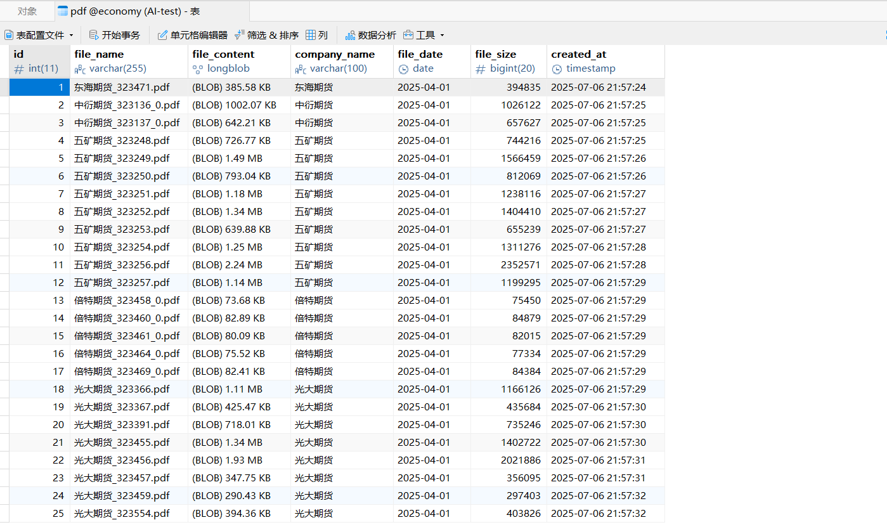Image resolution: width=887 pixels, height=527 pixels.
Task: Click company_name cell in 中衍期货_323137_0.pdf row
Action: coord(342,123)
